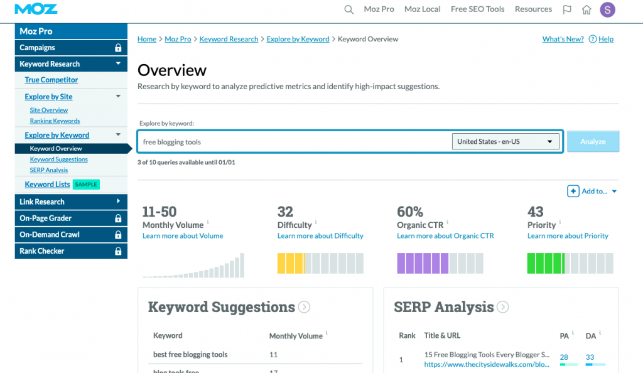Screen dimensions: 643x373
Task: Click Keyword Research breadcrumb link
Action: (x=229, y=39)
